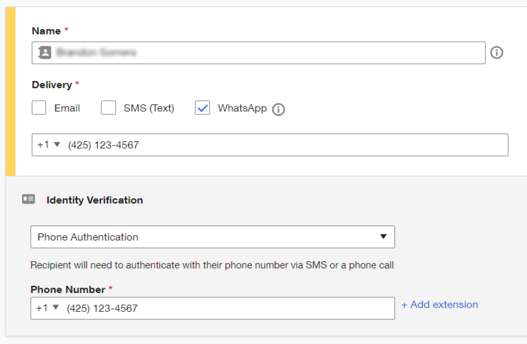The height and width of the screenshot is (344, 527).
Task: Select the SMS (Text) label
Action: coord(149,108)
